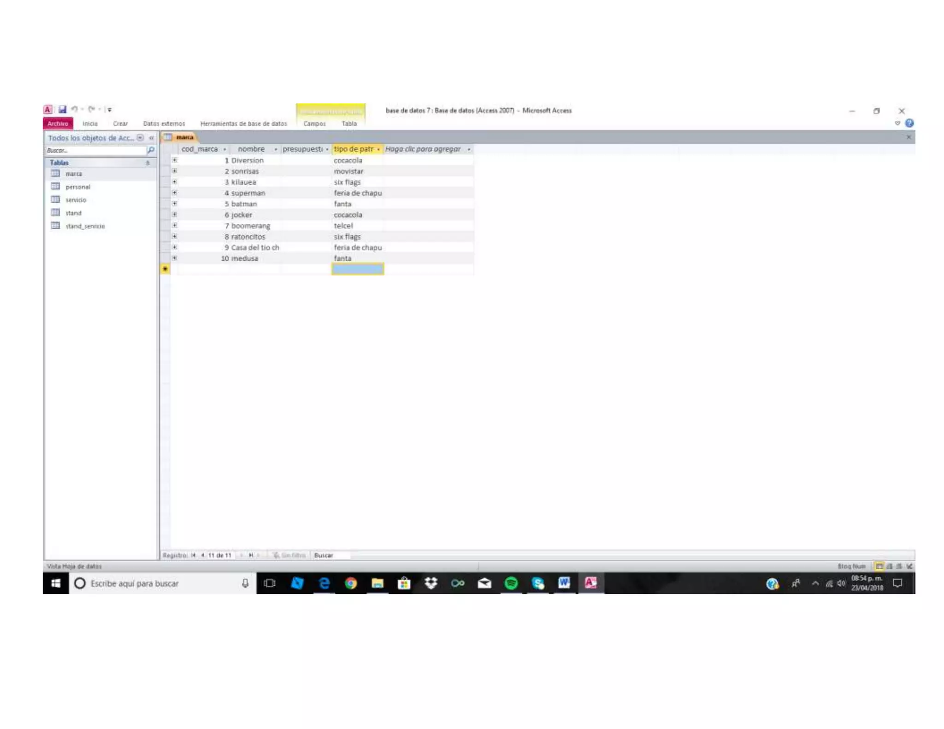This screenshot has width=944, height=729.
Task: Click 'Haga clic para agregar' column header
Action: coord(423,149)
